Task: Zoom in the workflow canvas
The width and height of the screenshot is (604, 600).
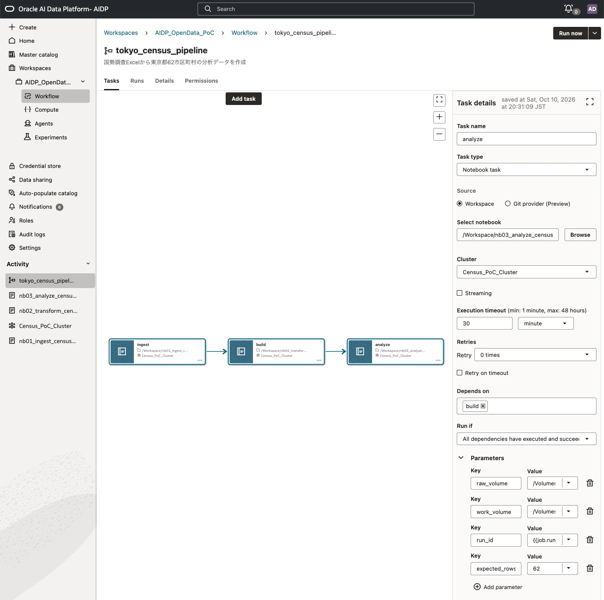Action: [x=439, y=117]
